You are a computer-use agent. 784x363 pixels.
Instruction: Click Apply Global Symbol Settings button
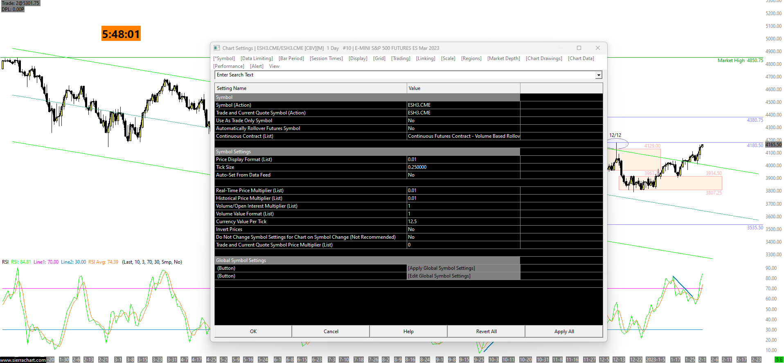coord(464,268)
